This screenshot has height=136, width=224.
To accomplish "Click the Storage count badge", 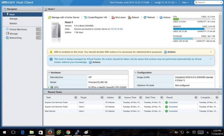I will tap(39, 34).
